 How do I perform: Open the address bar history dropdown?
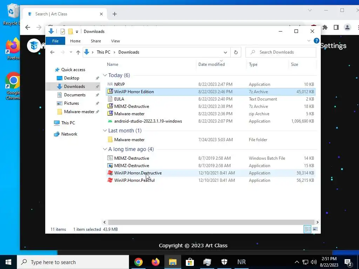click(x=225, y=53)
